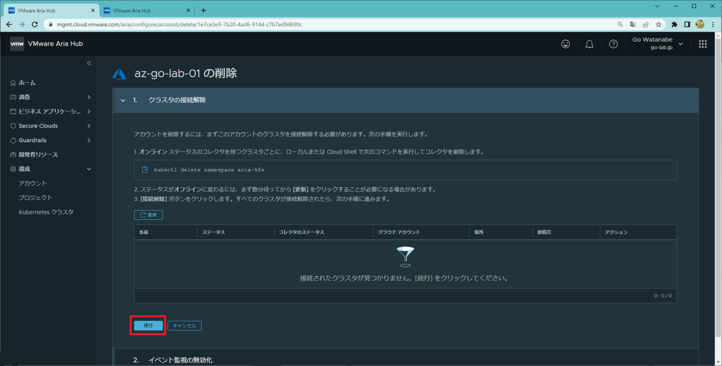722x366 pixels.
Task: Click the az-go-lab-01 の削除 heading
Action: pos(185,73)
